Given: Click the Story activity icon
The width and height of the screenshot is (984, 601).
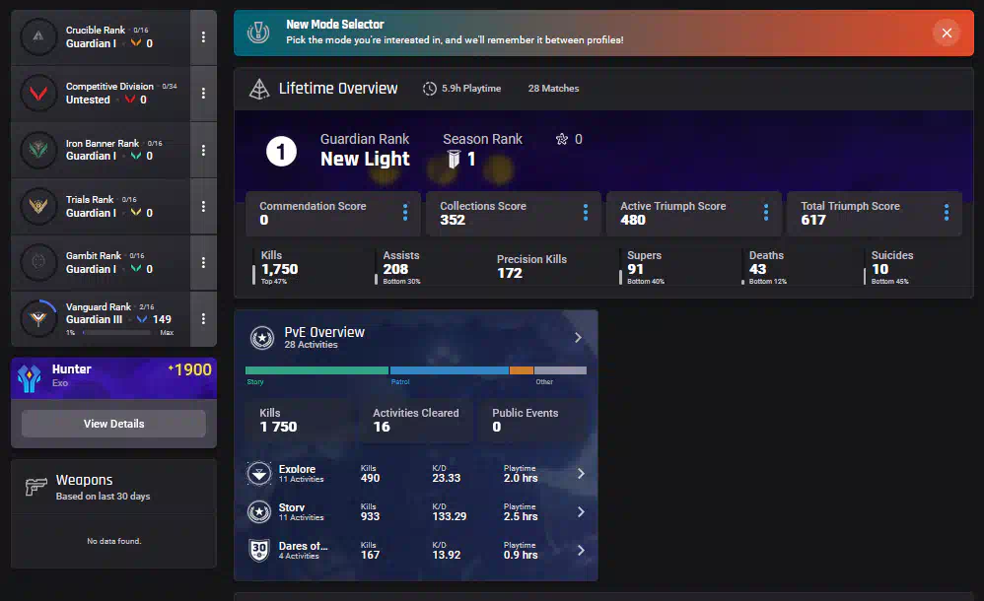Looking at the screenshot, I should click(x=259, y=512).
